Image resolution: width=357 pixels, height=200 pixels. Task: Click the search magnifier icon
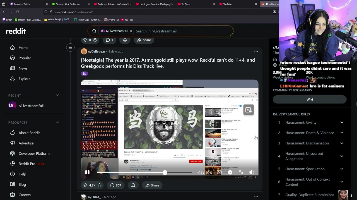(94, 31)
